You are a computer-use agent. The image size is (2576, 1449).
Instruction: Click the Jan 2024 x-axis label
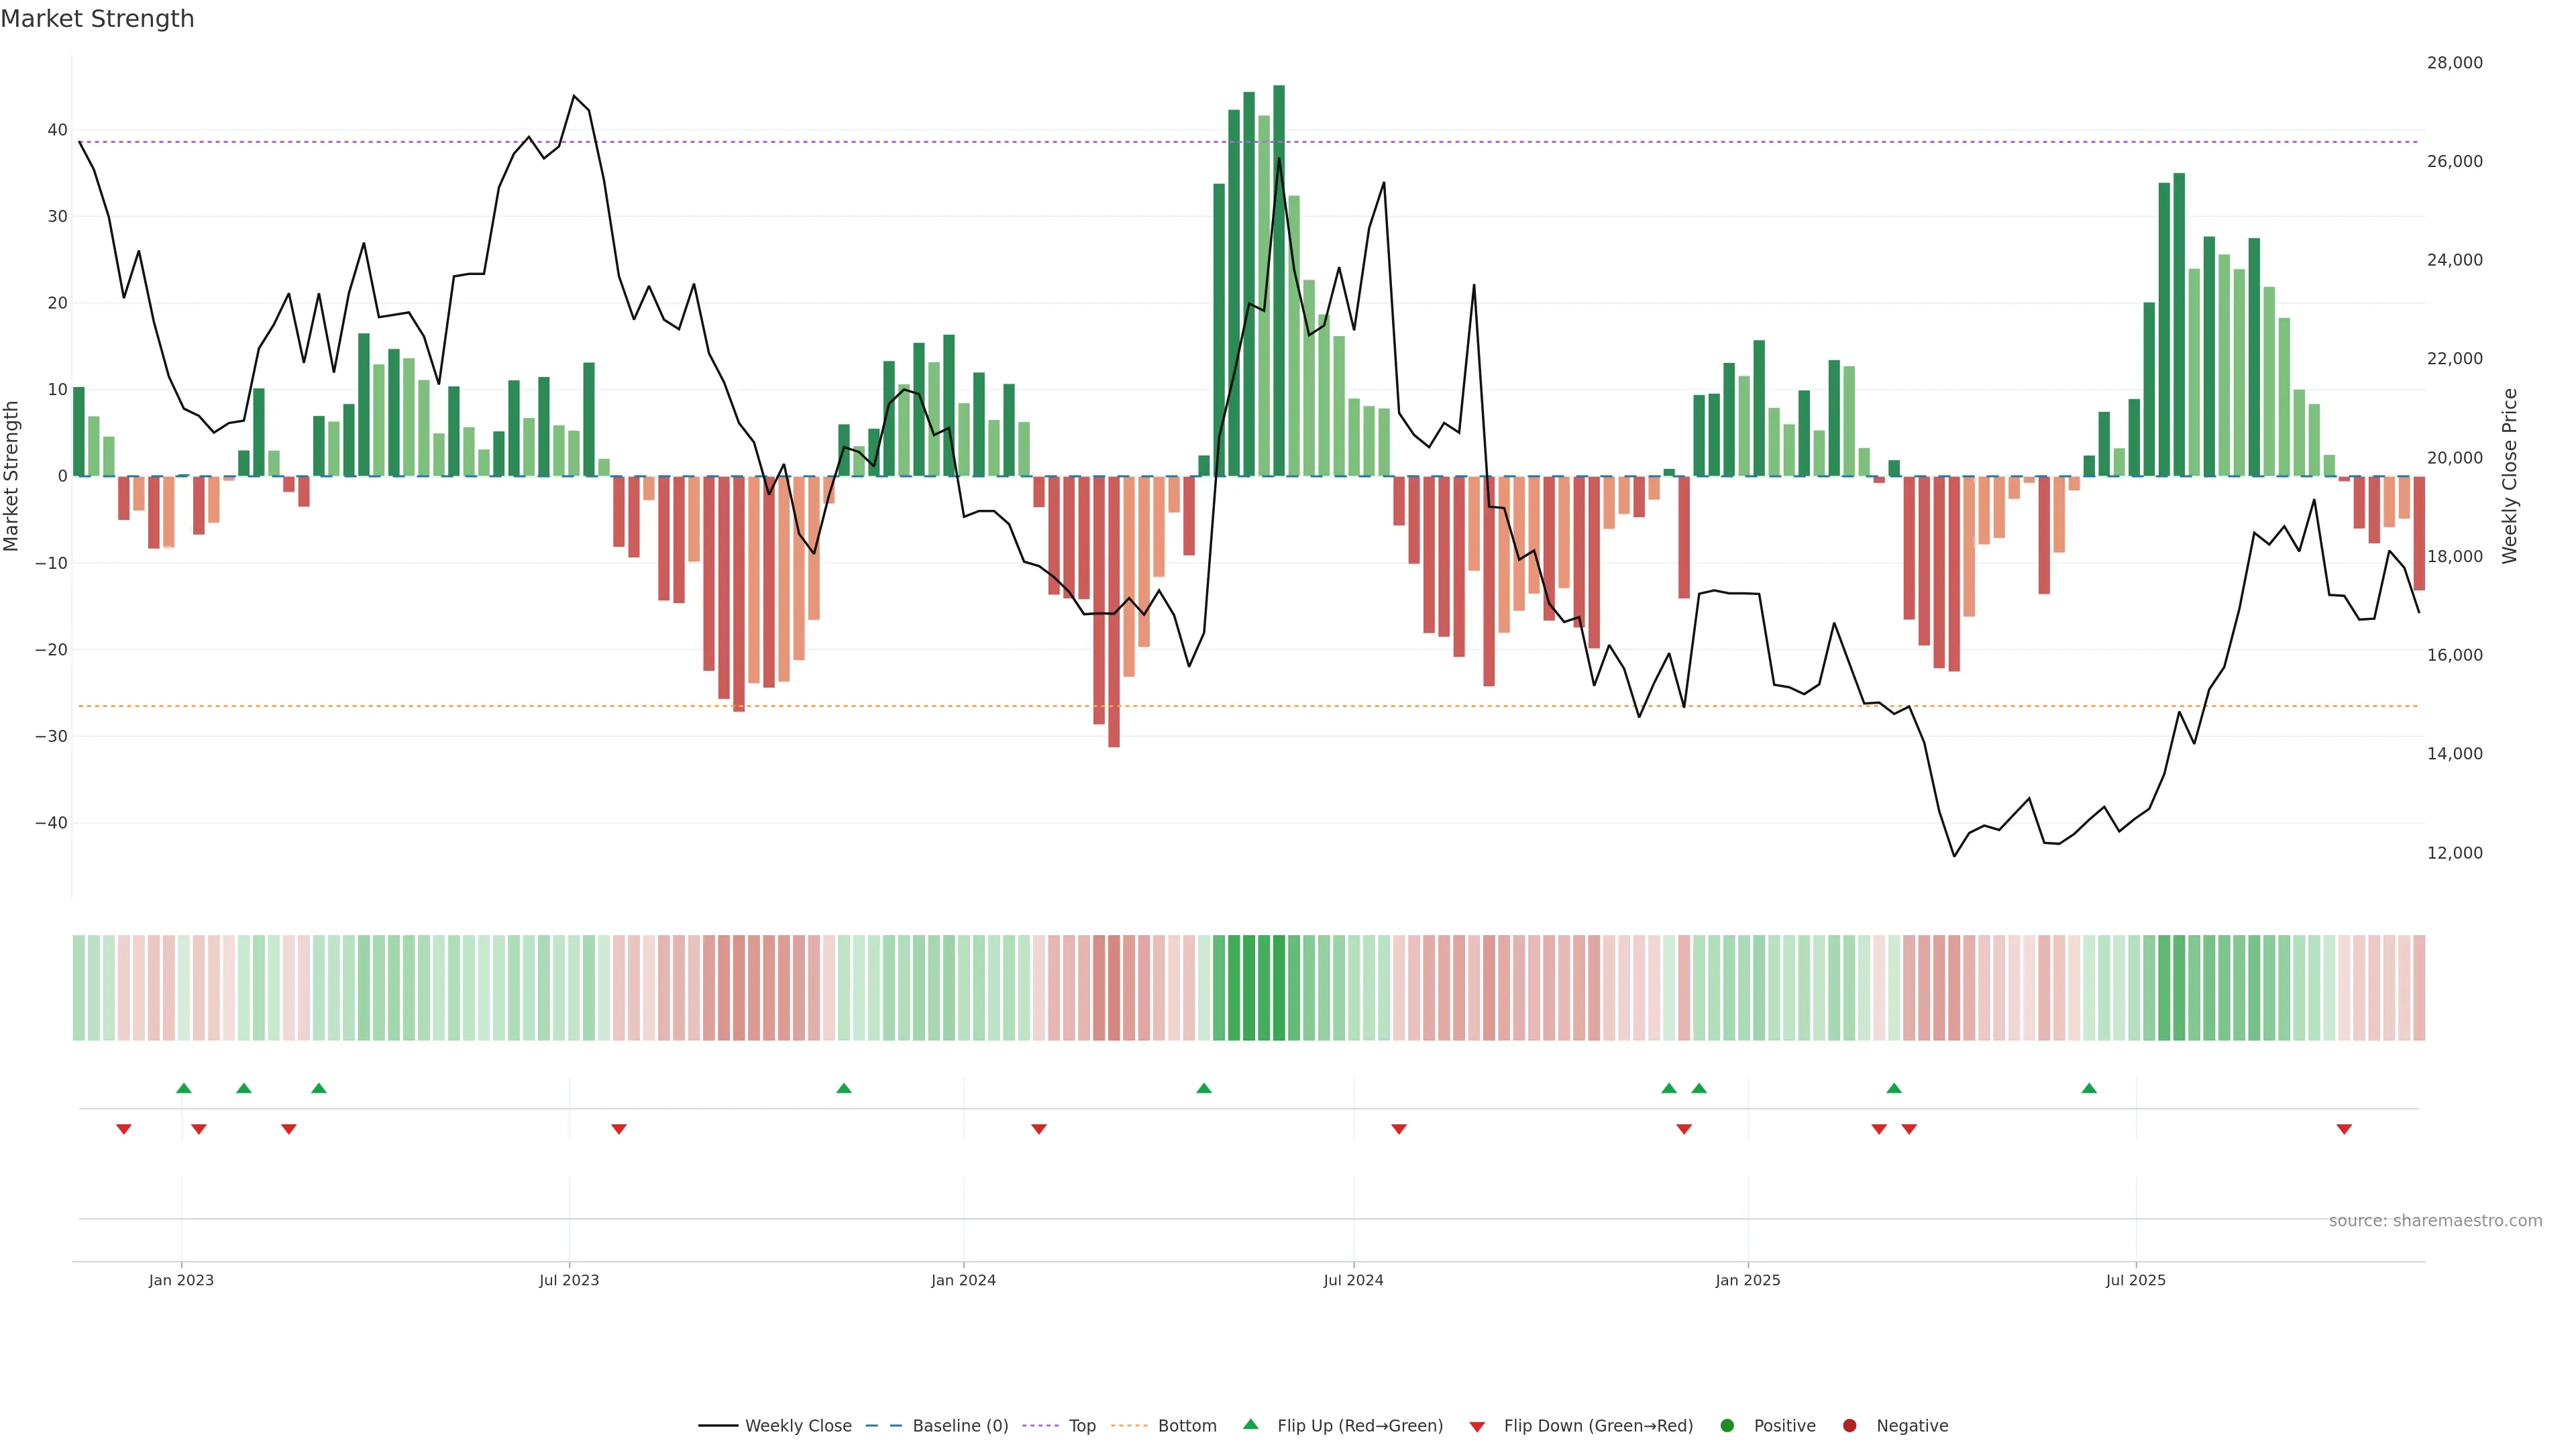click(963, 1280)
